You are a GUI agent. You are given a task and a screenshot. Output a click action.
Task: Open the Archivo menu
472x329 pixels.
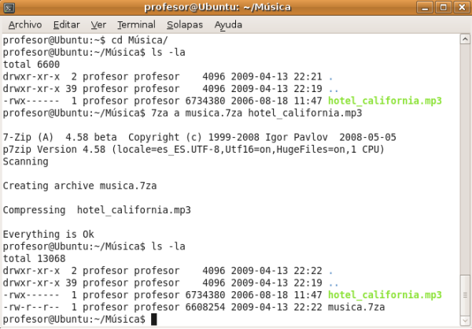coord(24,24)
